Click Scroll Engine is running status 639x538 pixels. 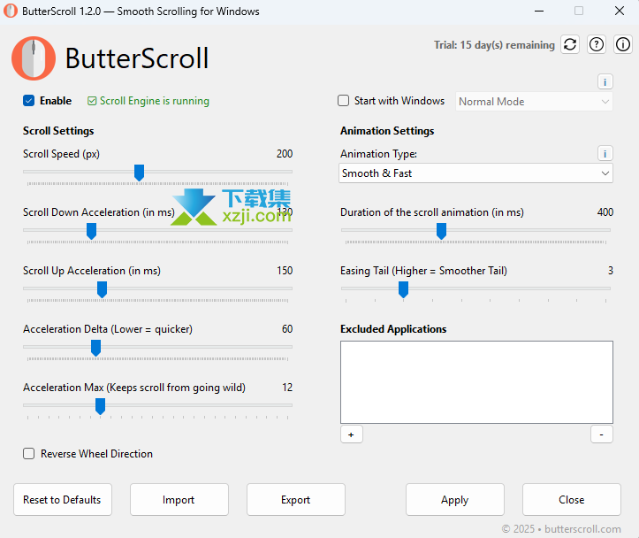[x=148, y=101]
